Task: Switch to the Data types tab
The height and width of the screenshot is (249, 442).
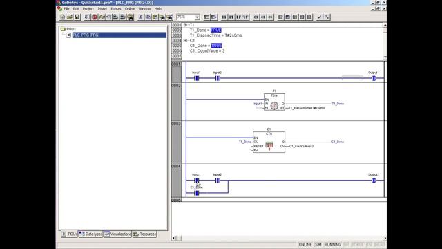Action: click(90, 234)
